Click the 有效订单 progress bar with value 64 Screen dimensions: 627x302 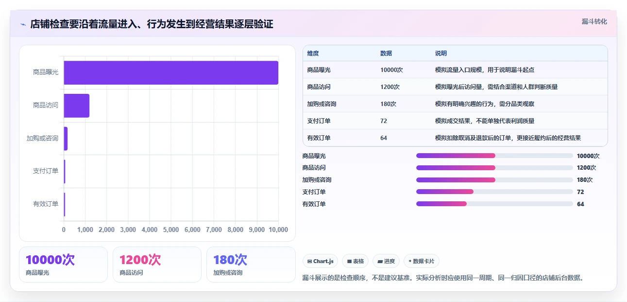[x=494, y=204]
